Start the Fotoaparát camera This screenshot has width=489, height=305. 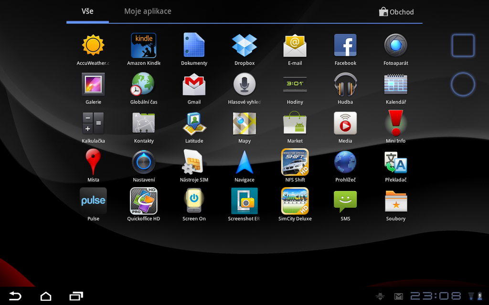(395, 45)
